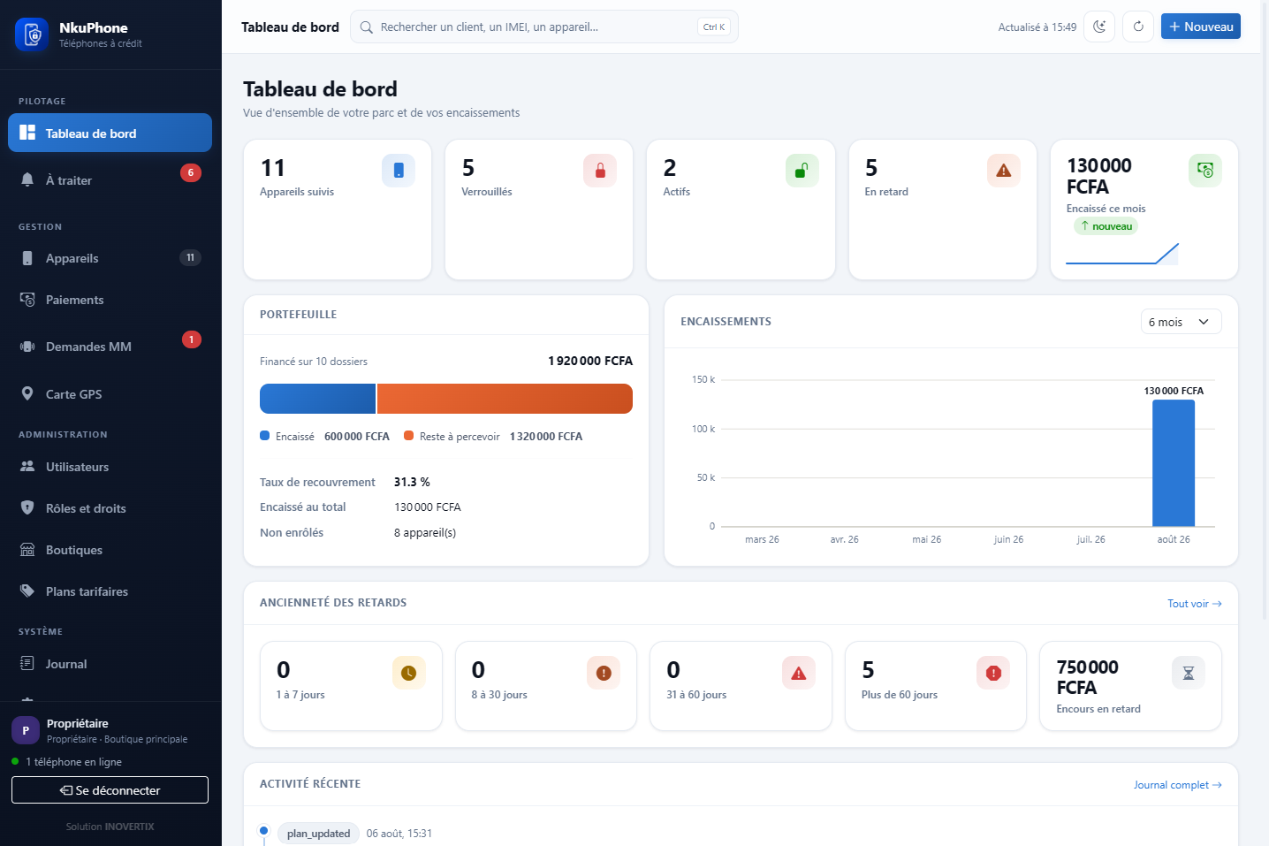Open the Tout voir link
Viewport: 1269px width, 846px height.
[1194, 604]
